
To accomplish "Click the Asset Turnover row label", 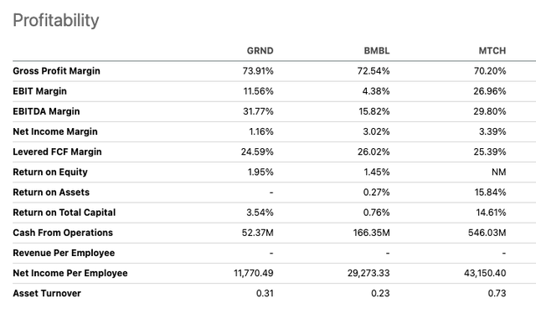I will 47,293.
